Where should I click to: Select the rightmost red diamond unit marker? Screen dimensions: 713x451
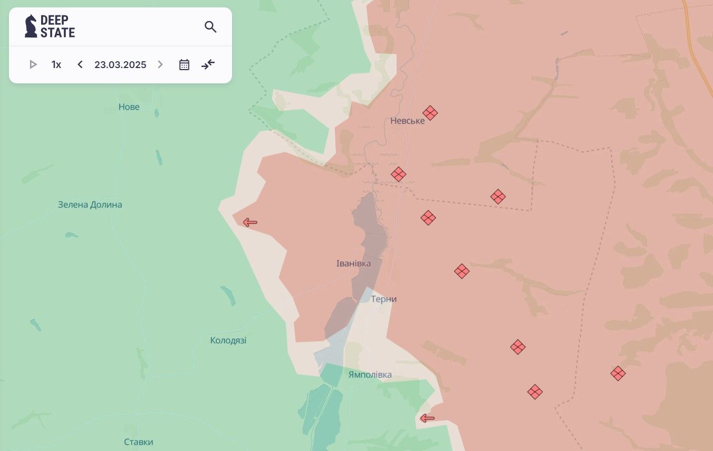(618, 373)
